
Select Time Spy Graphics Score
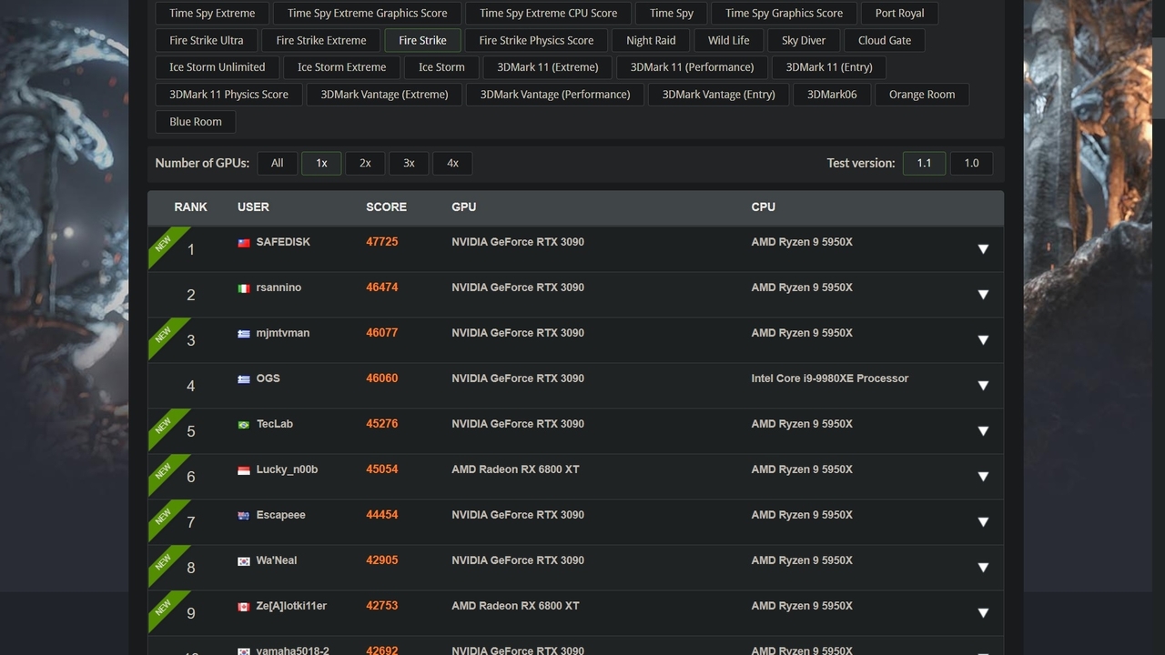point(785,14)
